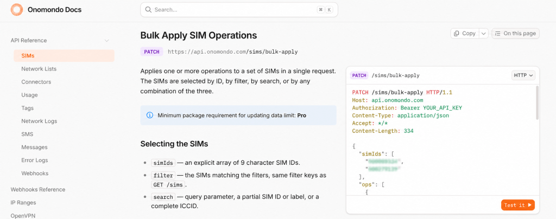
Task: Open Error Logs sidebar item
Action: [x=35, y=160]
